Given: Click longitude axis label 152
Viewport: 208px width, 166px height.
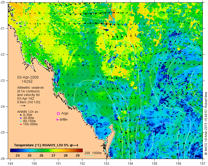Looking at the screenshot, I should (x=82, y=164).
